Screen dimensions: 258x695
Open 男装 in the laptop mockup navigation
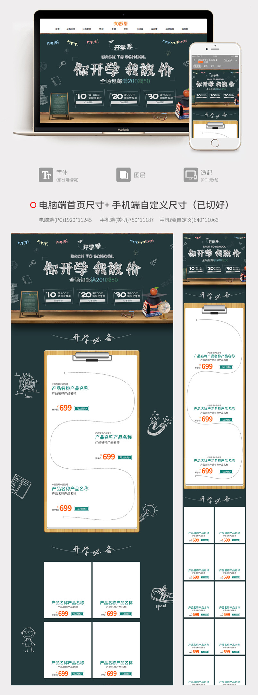101,29
